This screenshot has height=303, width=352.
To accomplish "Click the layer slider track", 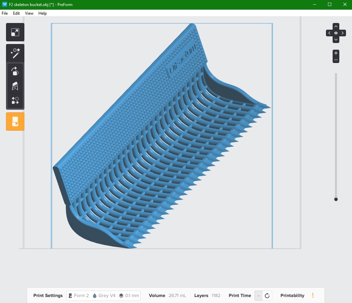I will pyautogui.click(x=336, y=135).
